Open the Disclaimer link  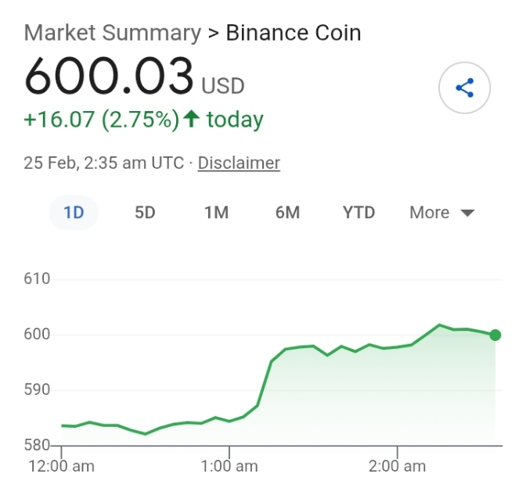point(239,163)
